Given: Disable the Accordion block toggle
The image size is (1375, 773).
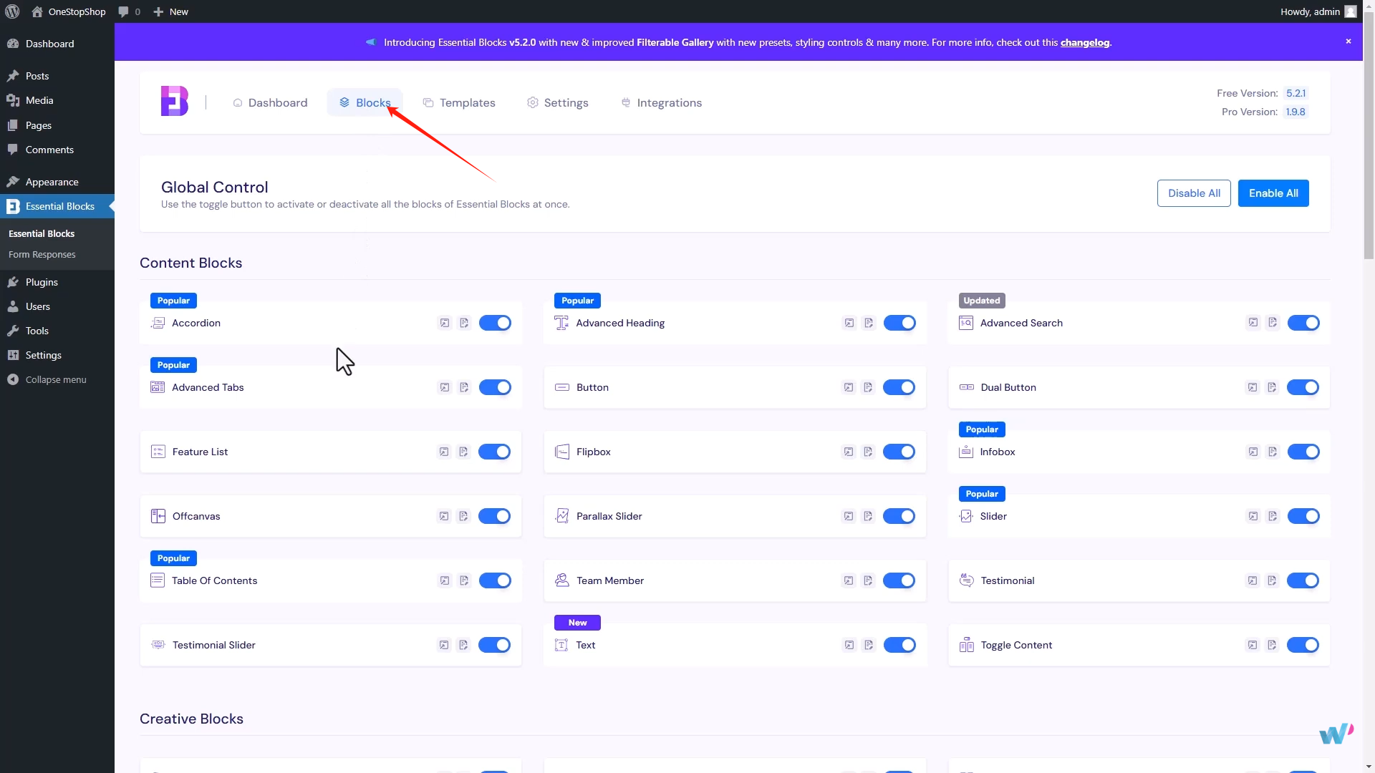Looking at the screenshot, I should tap(494, 323).
